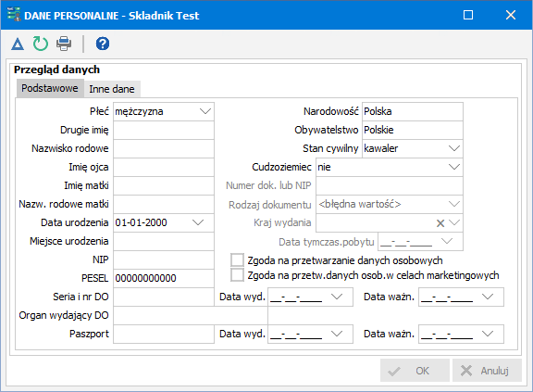Open Data wyd. picker for Paszport
Viewport: 533px width, 392px height.
pyautogui.click(x=337, y=334)
